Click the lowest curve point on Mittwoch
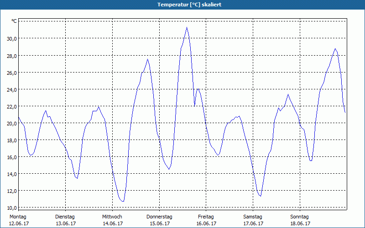 pos(123,201)
